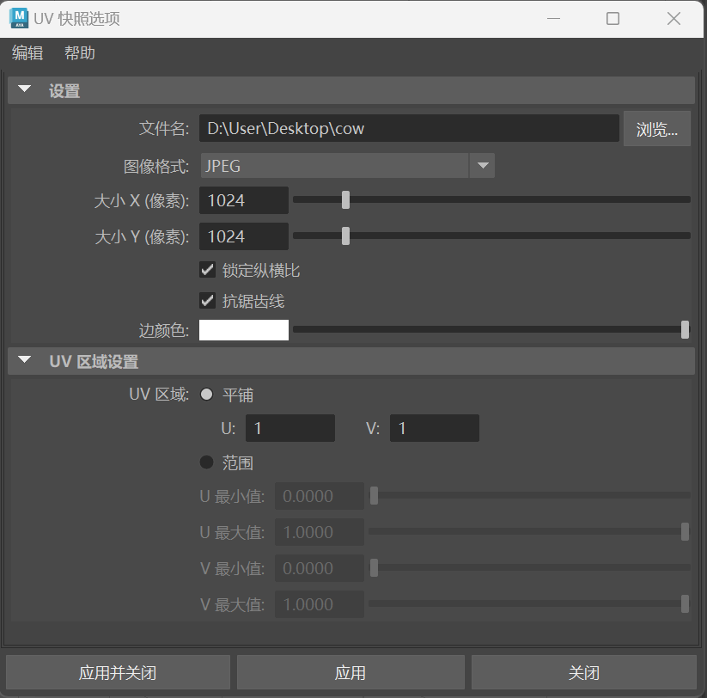This screenshot has width=707, height=698.
Task: Collapse the UV 区域设置 section
Action: click(25, 360)
